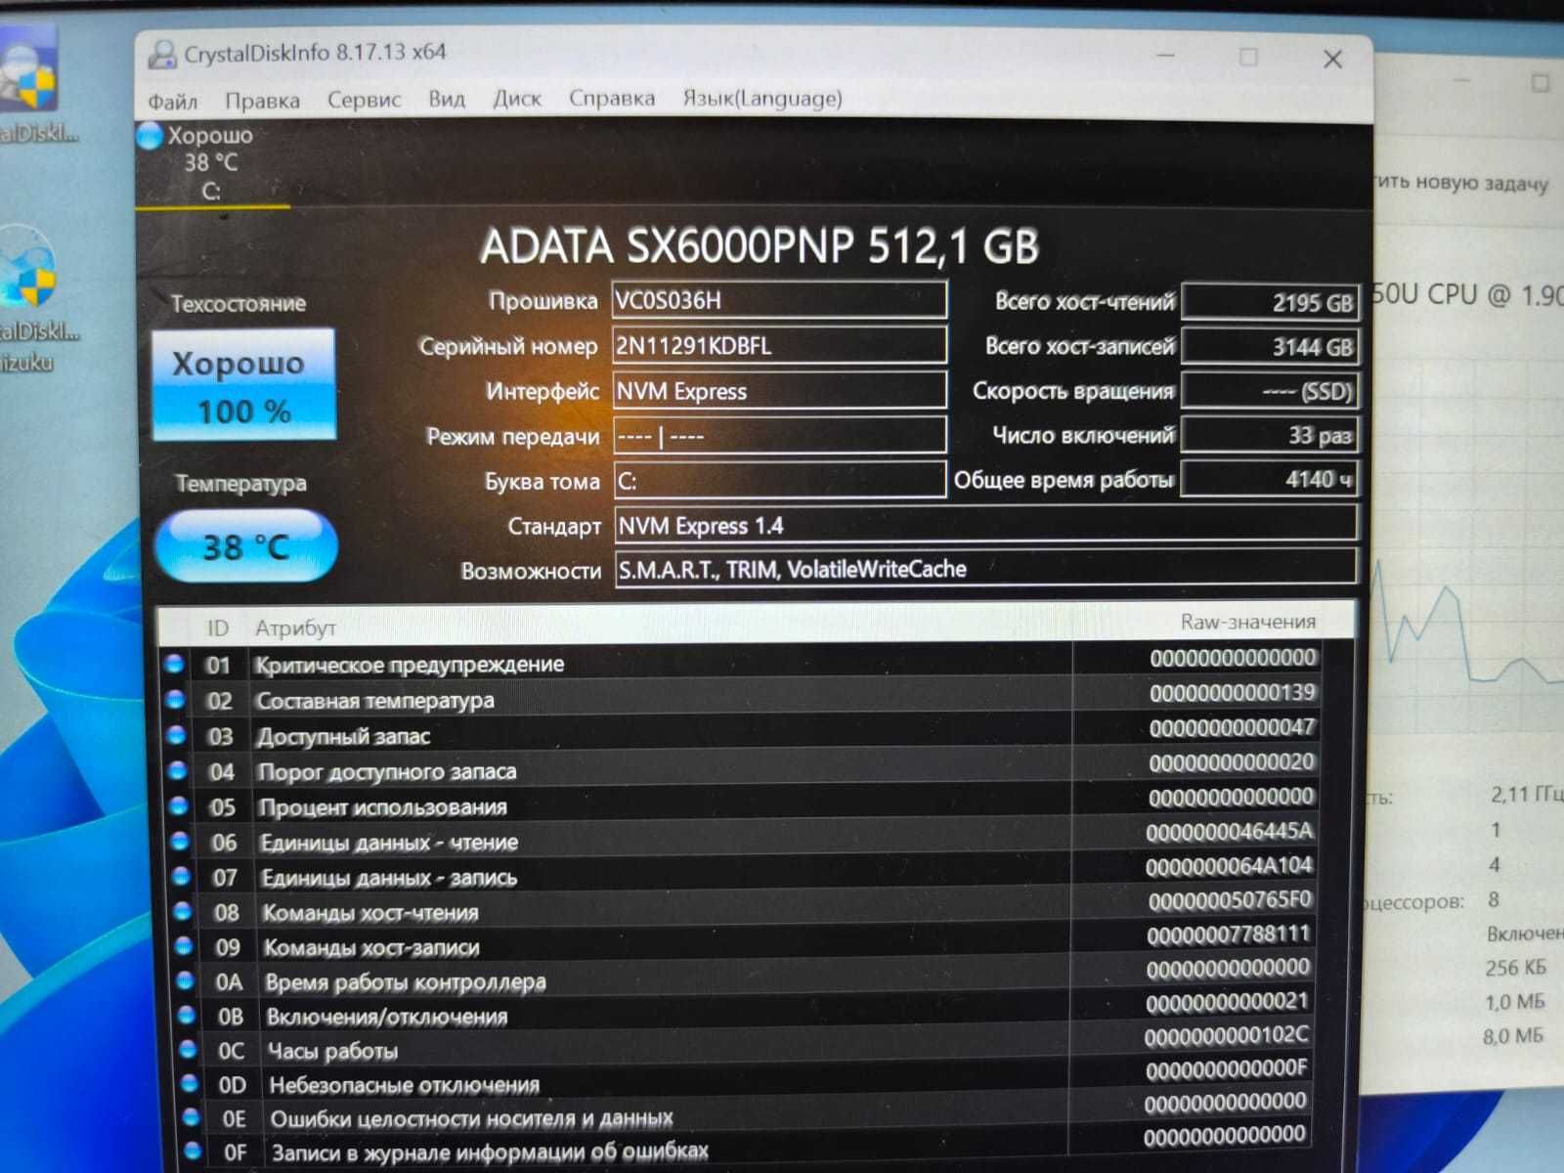Open the Вид menu
Image resolution: width=1564 pixels, height=1173 pixels.
(x=446, y=99)
